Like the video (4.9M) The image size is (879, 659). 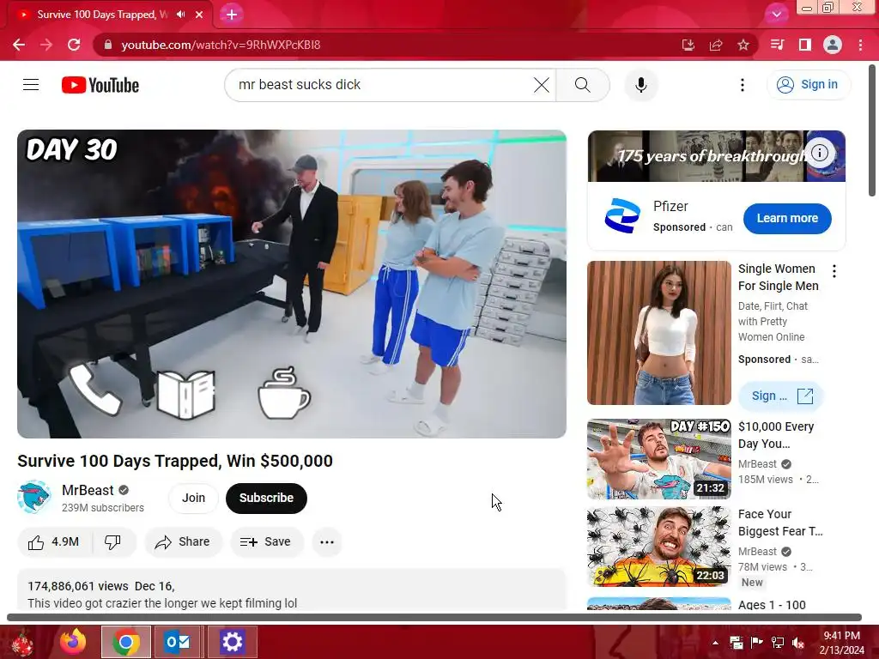coord(54,542)
